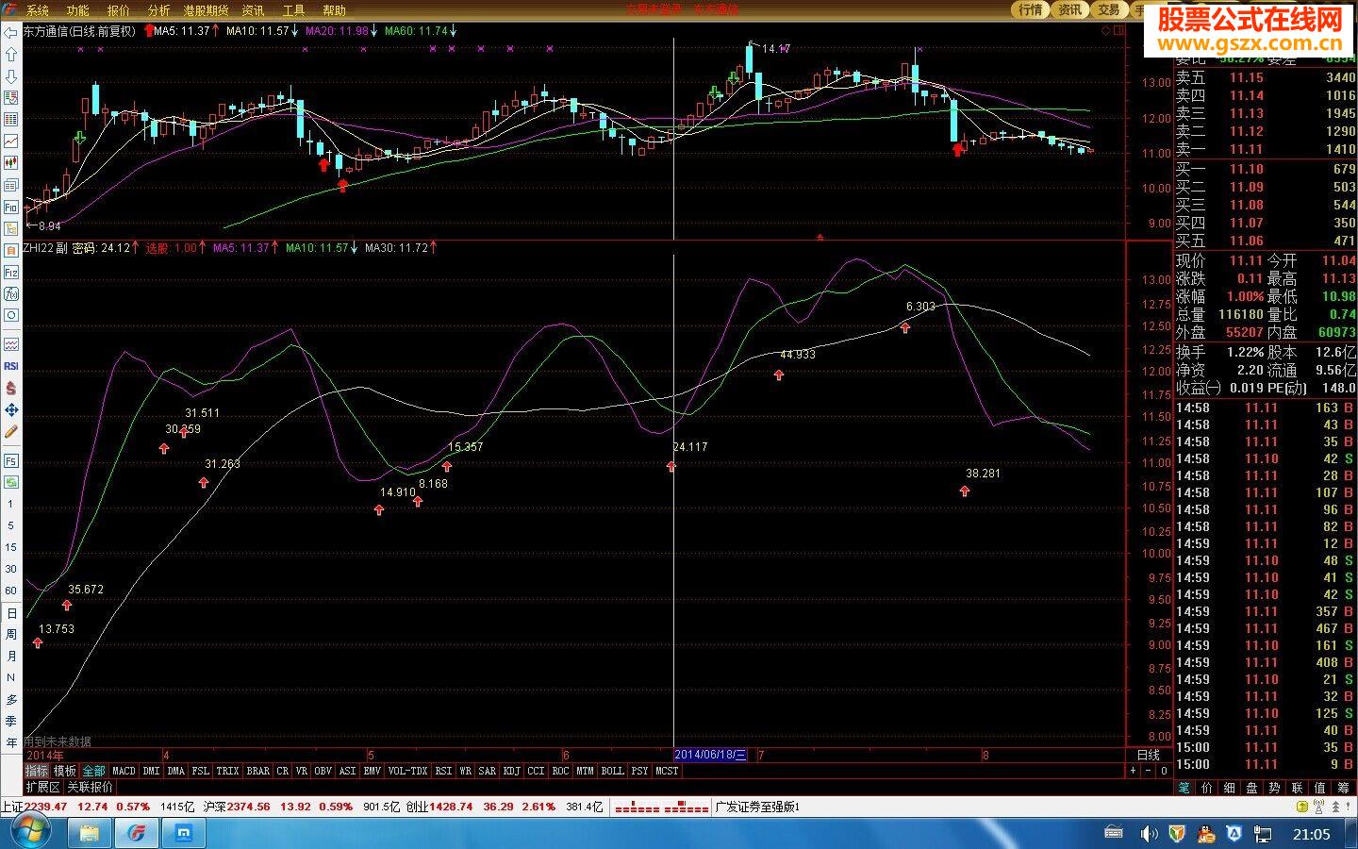Click the taskbar clock showing 21:05
Screen dimensions: 1358x849
point(1311,834)
